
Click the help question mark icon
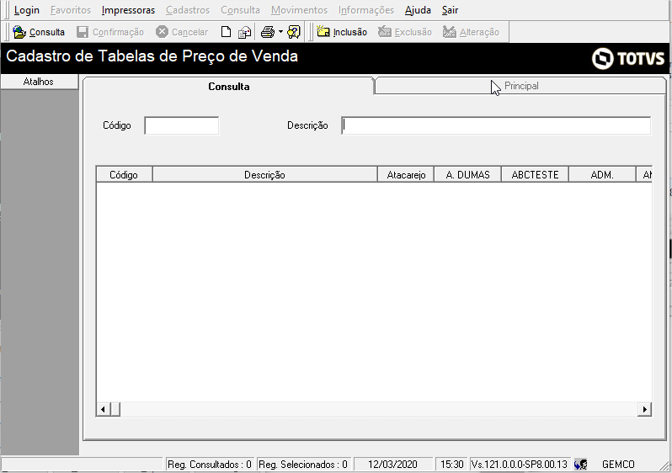tap(294, 32)
